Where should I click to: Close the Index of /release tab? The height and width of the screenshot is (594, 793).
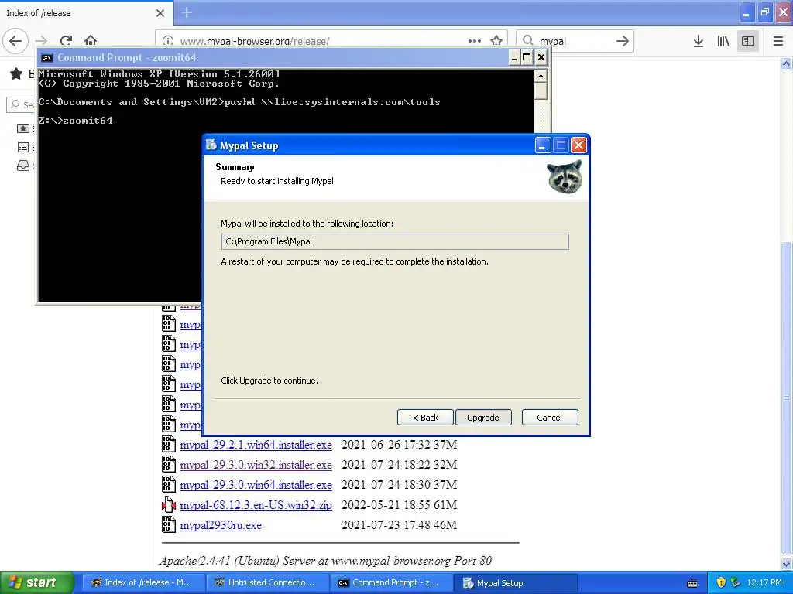[160, 13]
